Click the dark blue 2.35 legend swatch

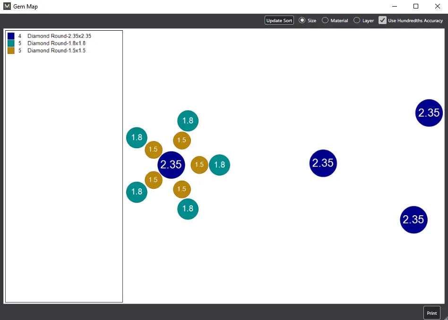pos(11,36)
